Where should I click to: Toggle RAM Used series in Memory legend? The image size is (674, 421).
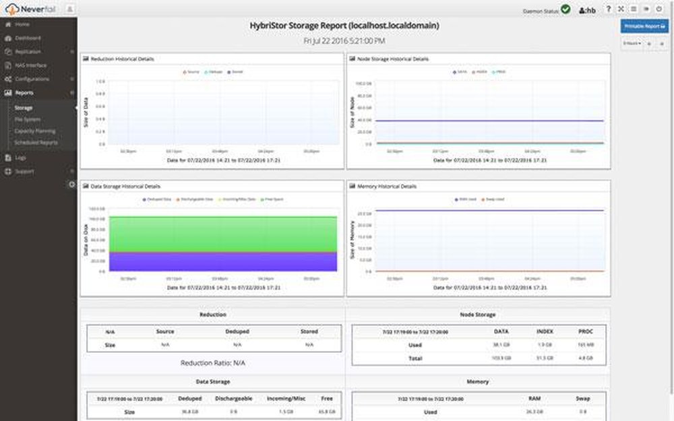pyautogui.click(x=465, y=200)
